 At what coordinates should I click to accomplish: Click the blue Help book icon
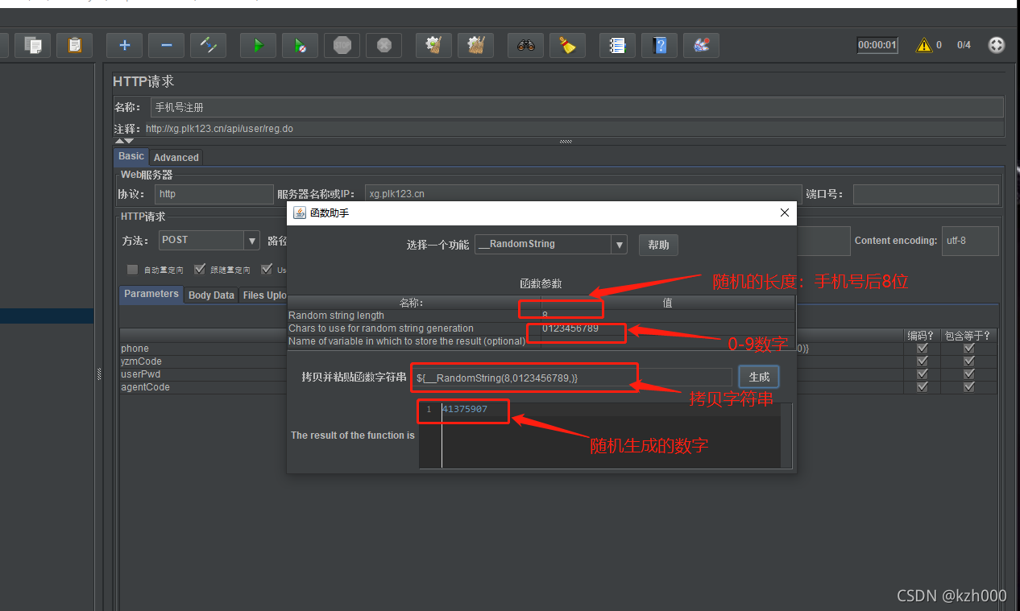pos(659,45)
